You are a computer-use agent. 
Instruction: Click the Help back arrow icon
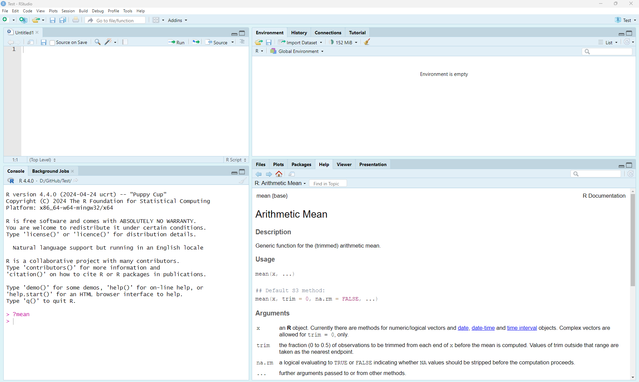click(x=259, y=174)
